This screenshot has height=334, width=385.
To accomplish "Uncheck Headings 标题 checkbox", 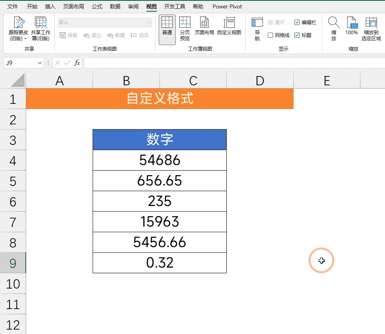I will click(297, 35).
